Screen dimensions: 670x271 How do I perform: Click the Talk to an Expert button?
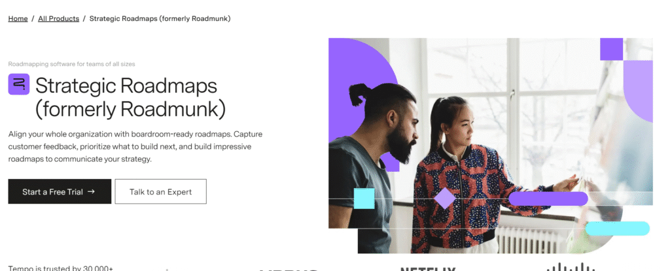coord(161,191)
